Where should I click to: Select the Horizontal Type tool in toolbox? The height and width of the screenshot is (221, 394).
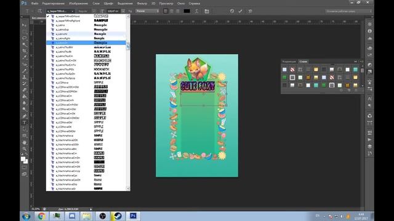(x=25, y=123)
